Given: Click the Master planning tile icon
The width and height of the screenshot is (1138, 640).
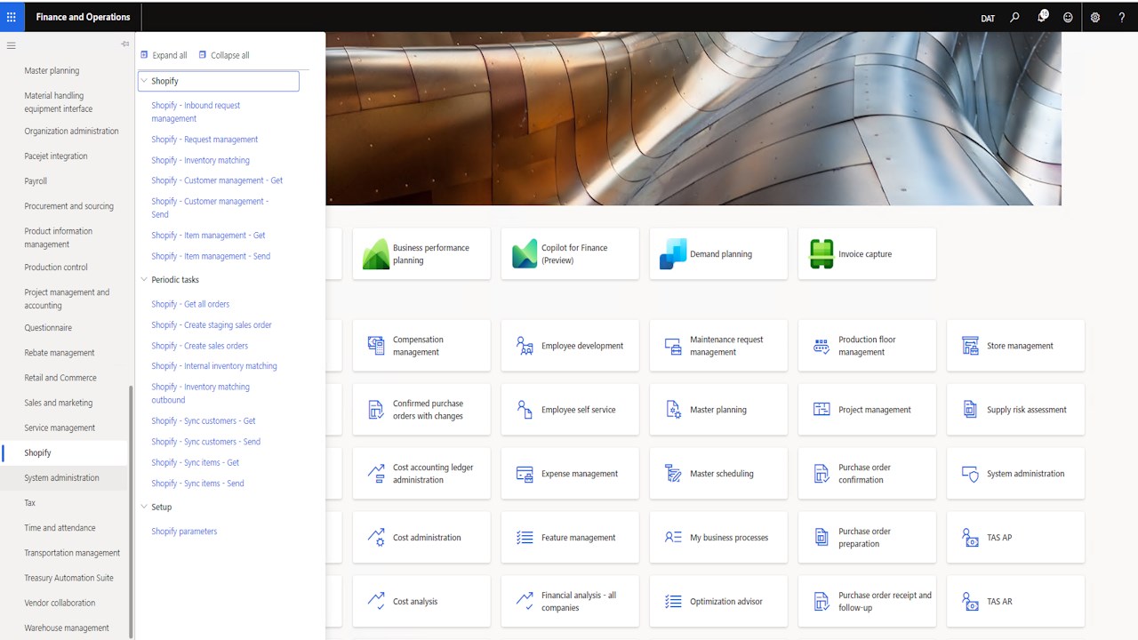Looking at the screenshot, I should [673, 410].
